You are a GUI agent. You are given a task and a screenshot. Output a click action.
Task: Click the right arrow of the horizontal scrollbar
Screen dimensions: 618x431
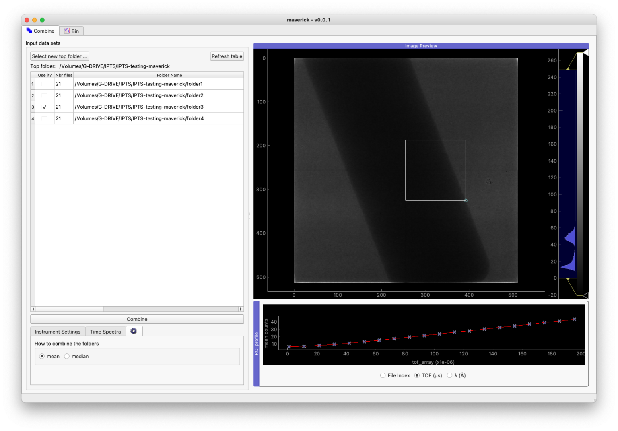(241, 309)
